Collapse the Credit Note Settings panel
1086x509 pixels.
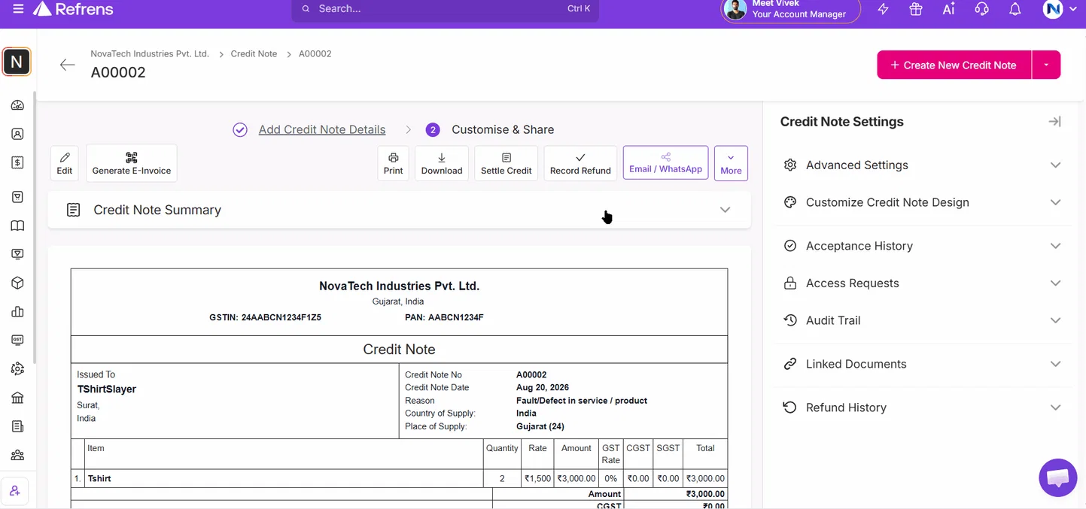point(1054,122)
